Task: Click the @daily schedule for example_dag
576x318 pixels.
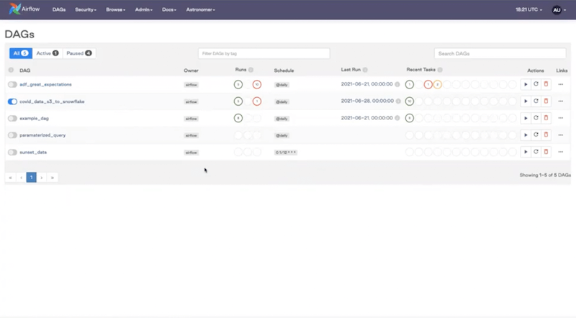Action: click(282, 119)
